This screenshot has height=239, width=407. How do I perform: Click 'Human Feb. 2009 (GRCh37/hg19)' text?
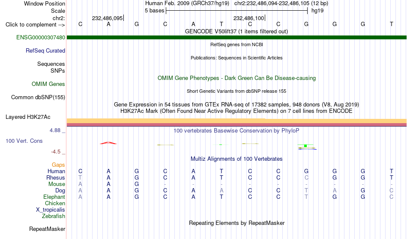click(x=187, y=3)
